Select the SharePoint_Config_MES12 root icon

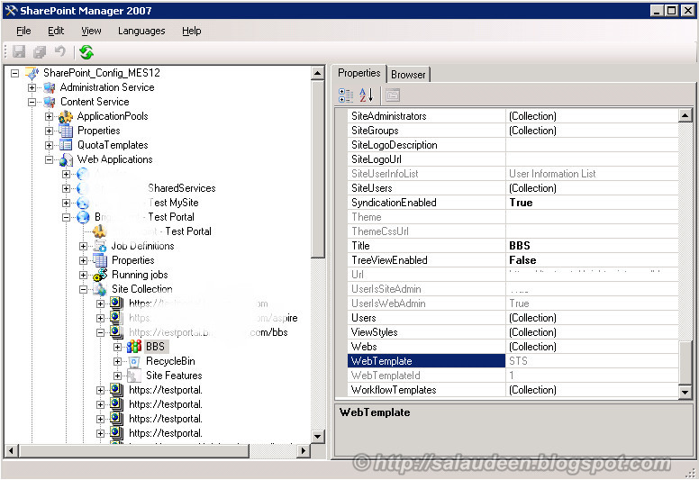pyautogui.click(x=32, y=73)
